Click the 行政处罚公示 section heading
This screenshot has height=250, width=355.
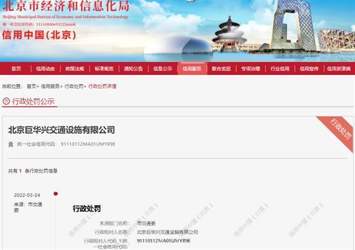tap(34, 101)
